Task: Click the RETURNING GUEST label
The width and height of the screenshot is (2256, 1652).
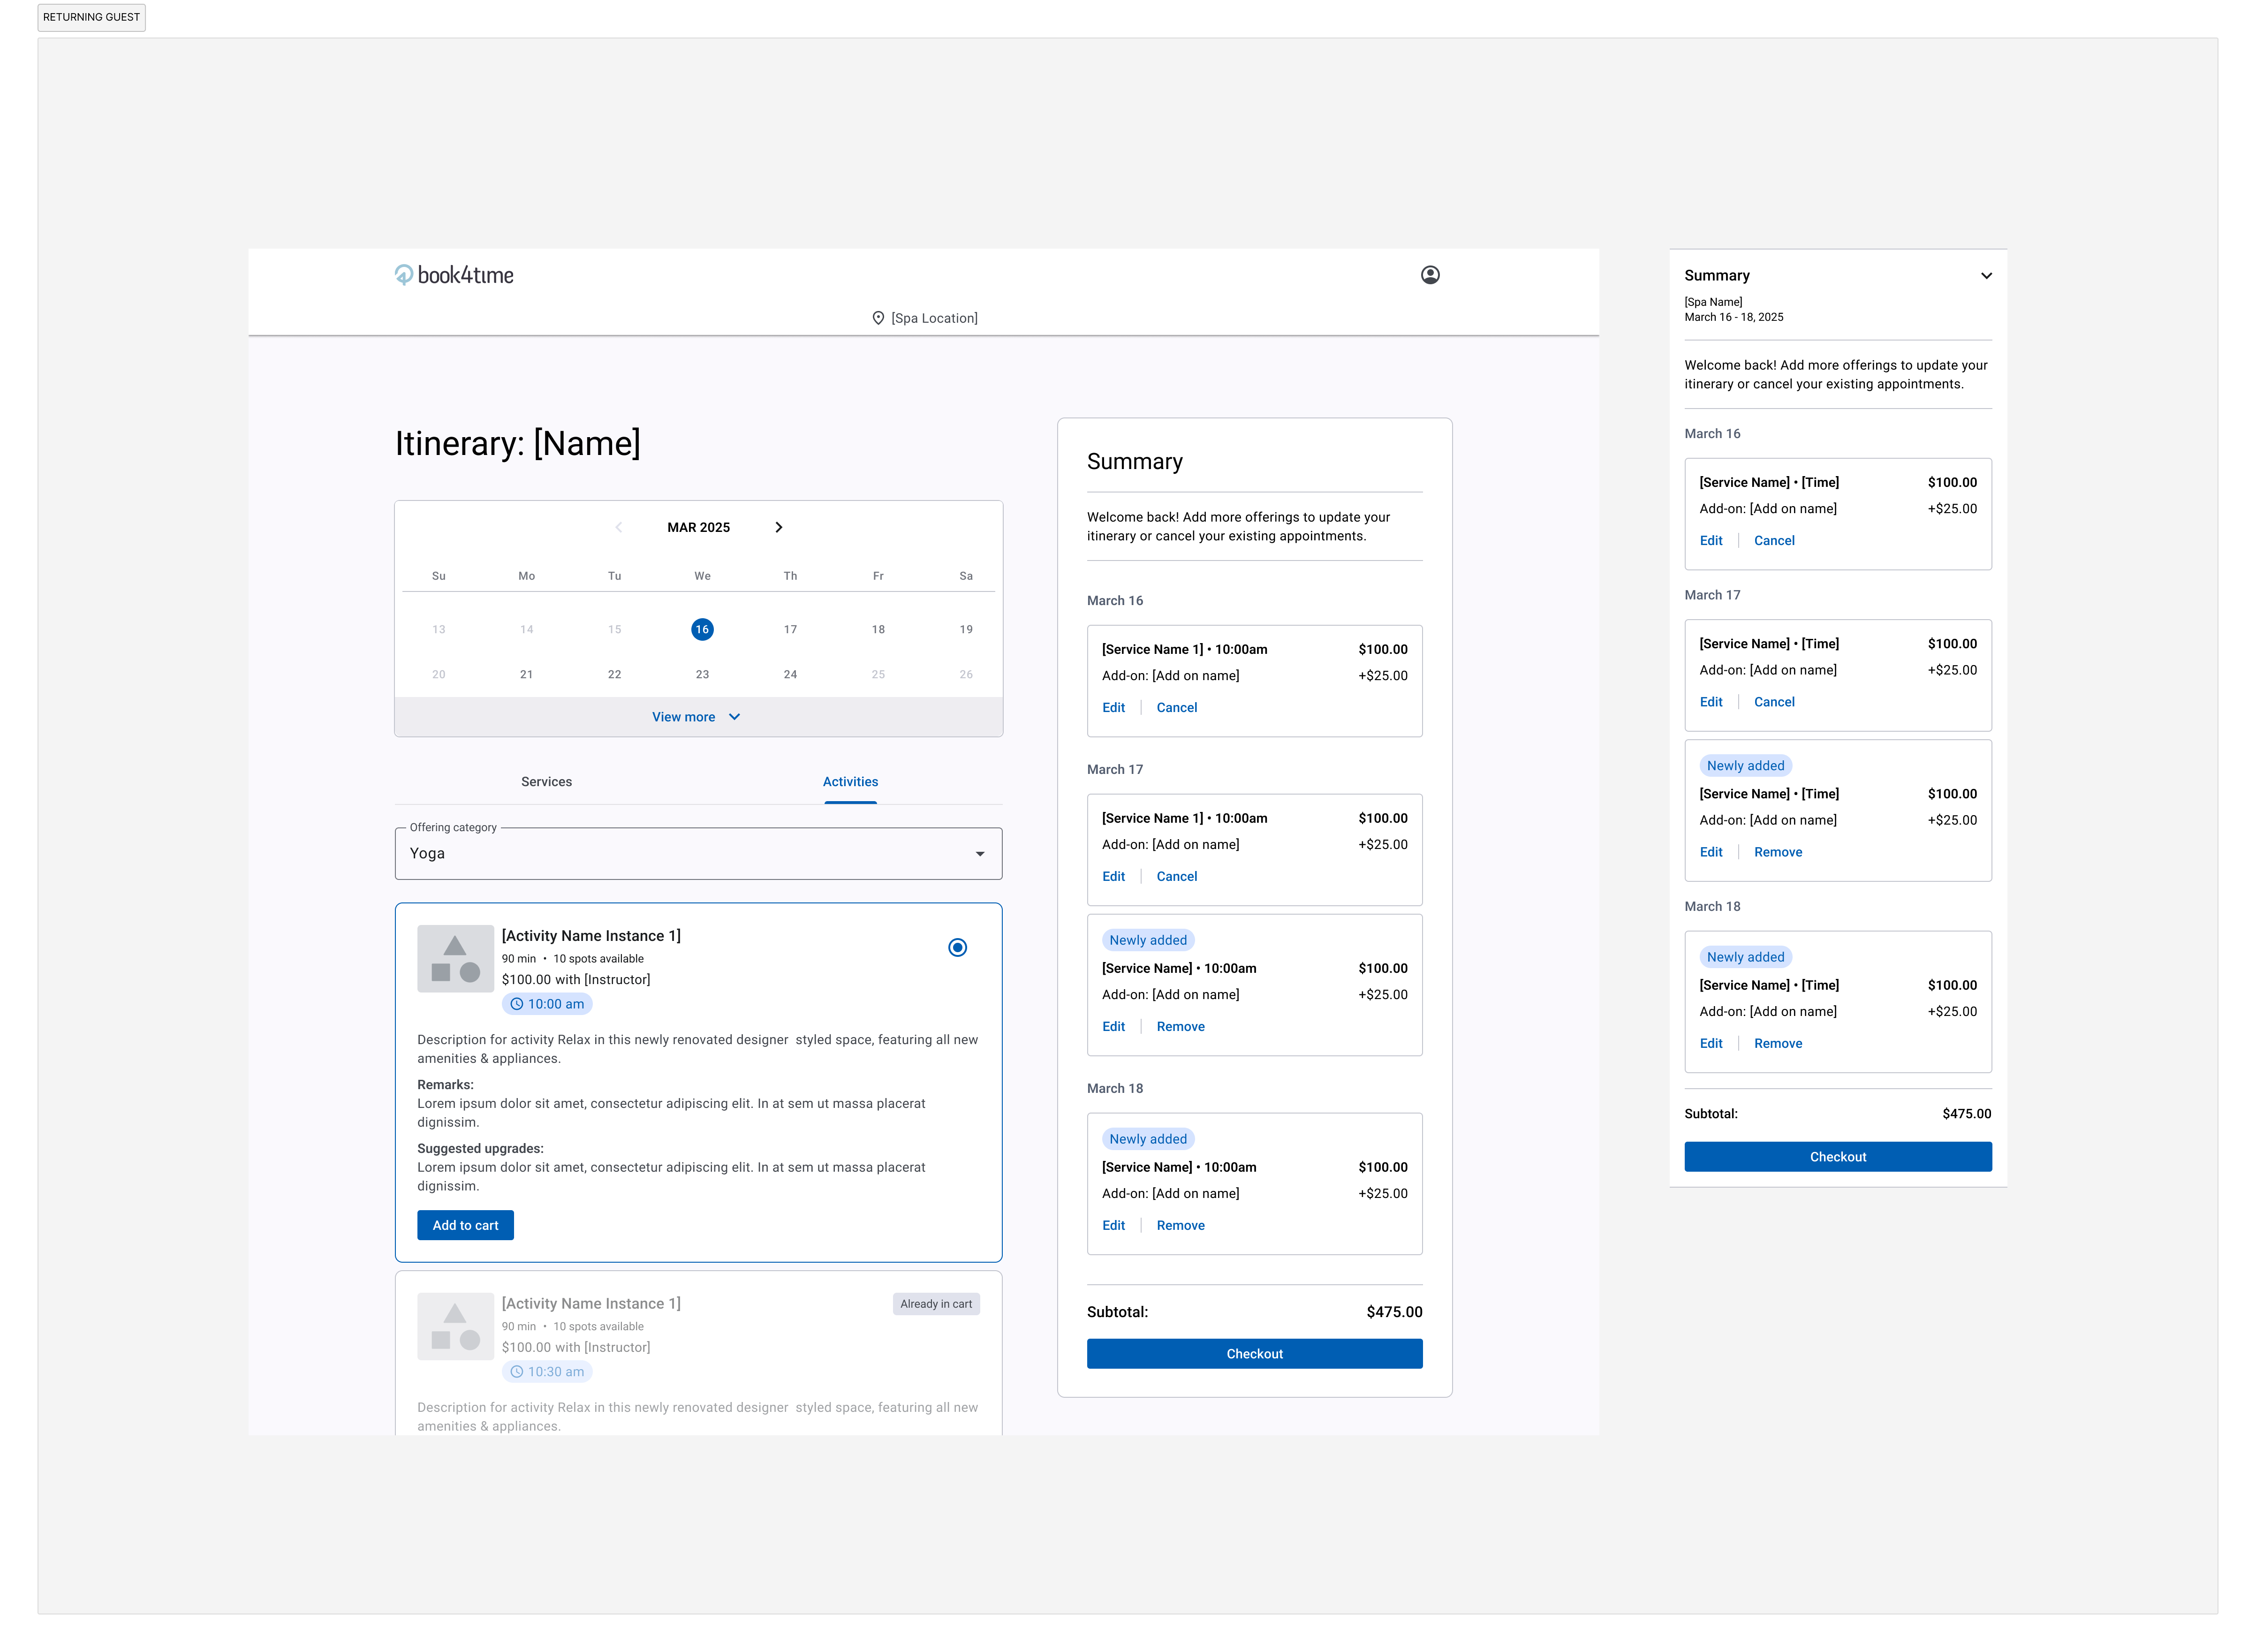Action: [x=91, y=17]
